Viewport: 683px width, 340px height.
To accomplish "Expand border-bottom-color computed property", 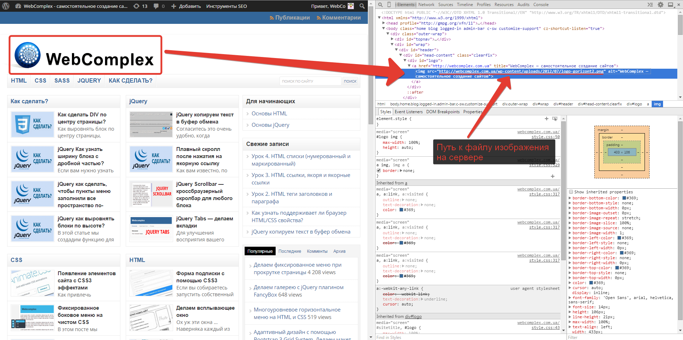I will [570, 198].
